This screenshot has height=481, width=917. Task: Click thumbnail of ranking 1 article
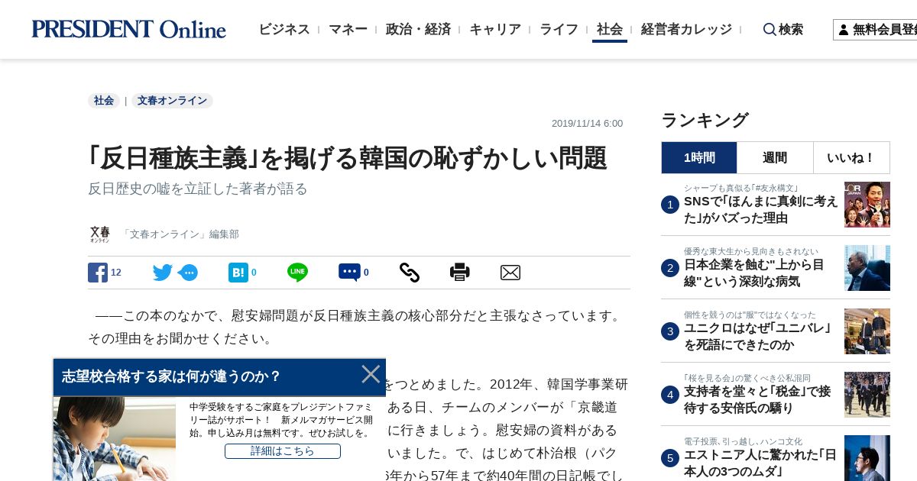[x=867, y=205]
